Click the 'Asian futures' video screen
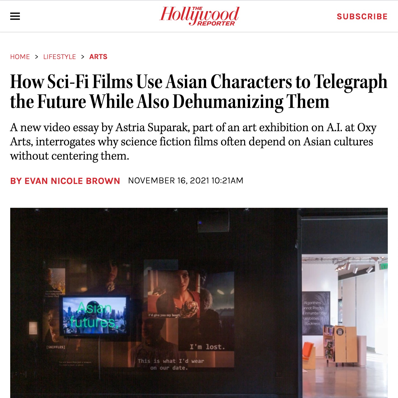Viewport: 398px width, 398px height. click(95, 315)
